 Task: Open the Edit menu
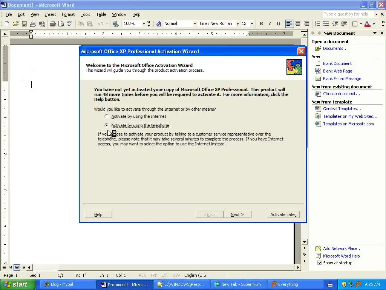(21, 14)
